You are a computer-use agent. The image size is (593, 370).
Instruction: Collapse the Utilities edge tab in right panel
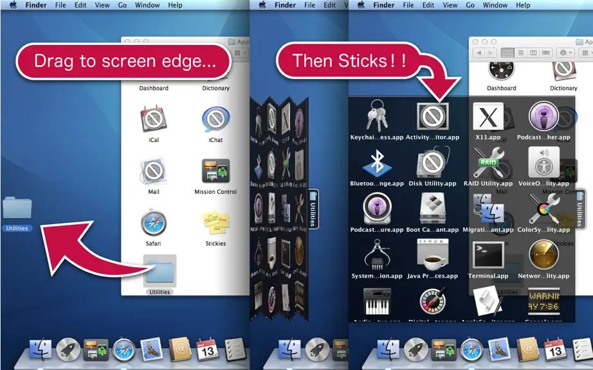[579, 209]
